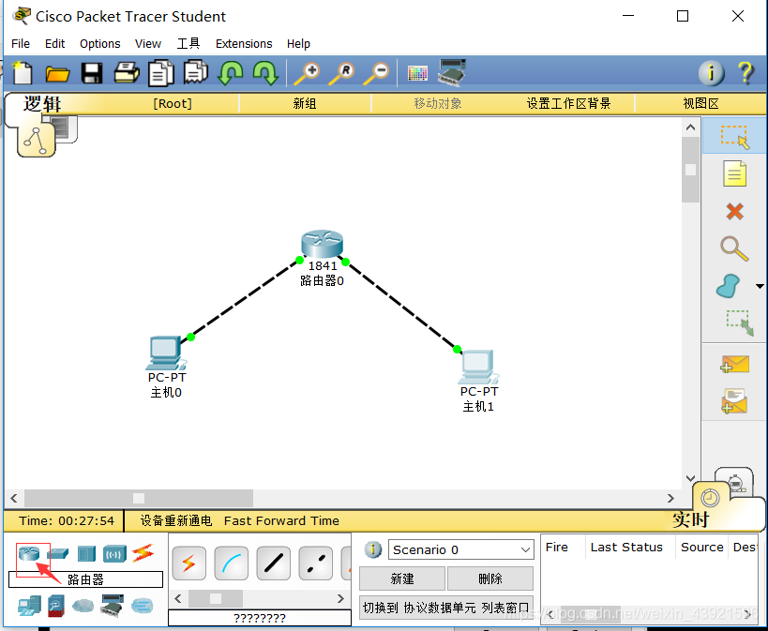The height and width of the screenshot is (631, 768).
Task: Pick the Place Note tool
Action: (x=734, y=173)
